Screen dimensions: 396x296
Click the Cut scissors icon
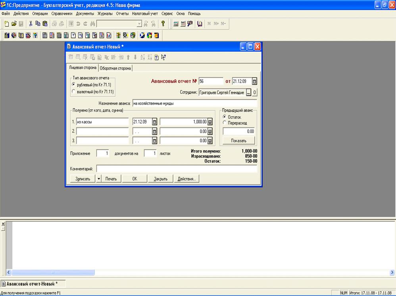(x=31, y=24)
